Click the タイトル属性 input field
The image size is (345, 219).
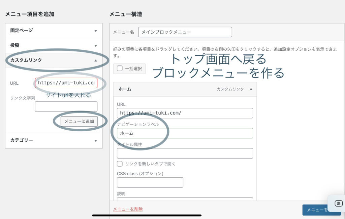(185, 154)
